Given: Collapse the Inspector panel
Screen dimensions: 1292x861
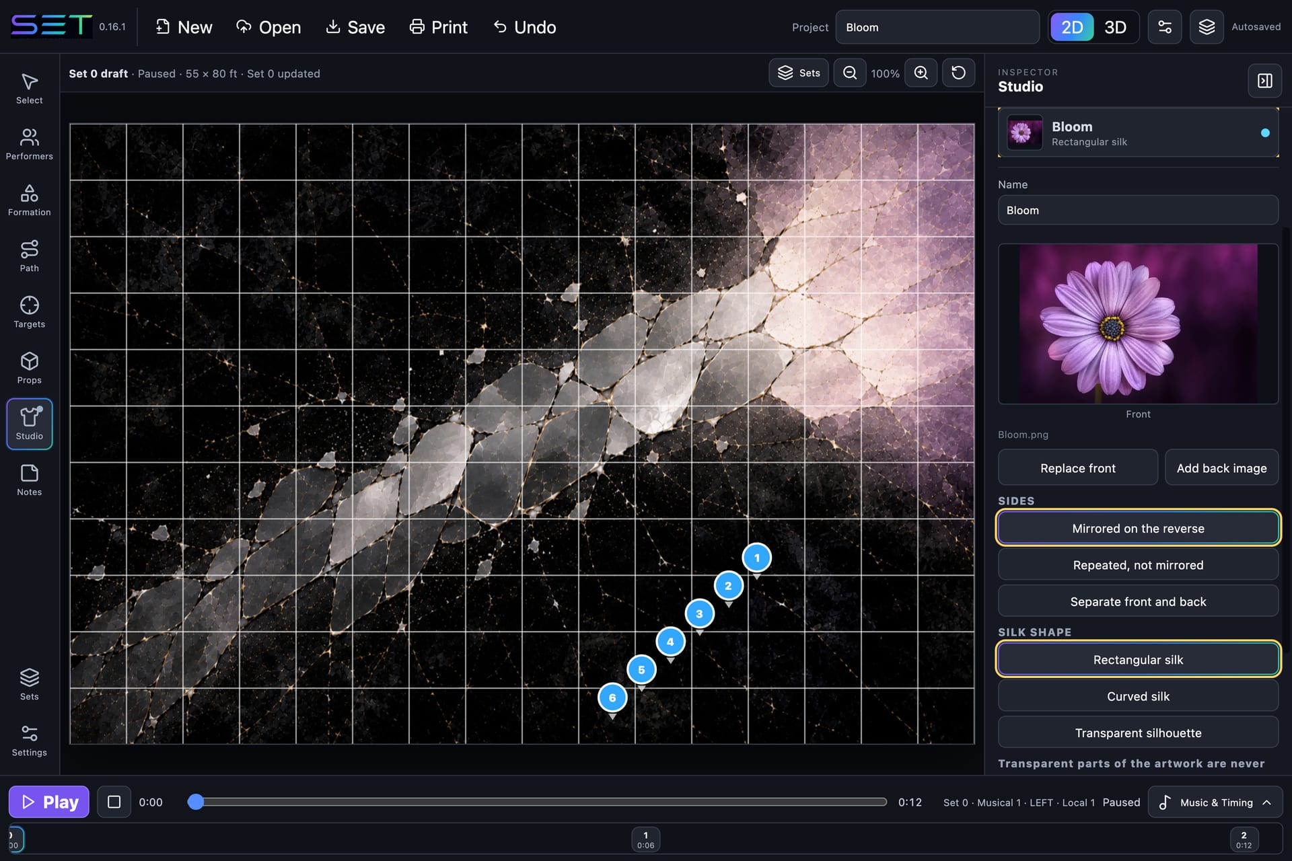Looking at the screenshot, I should [x=1264, y=81].
